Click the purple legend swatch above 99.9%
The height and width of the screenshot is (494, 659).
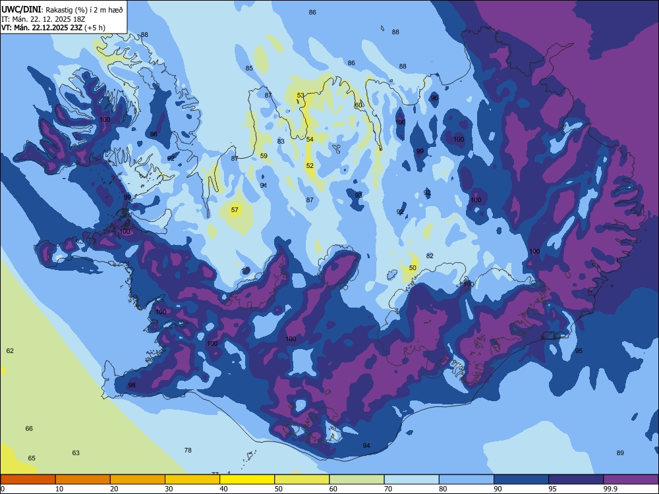click(x=631, y=480)
